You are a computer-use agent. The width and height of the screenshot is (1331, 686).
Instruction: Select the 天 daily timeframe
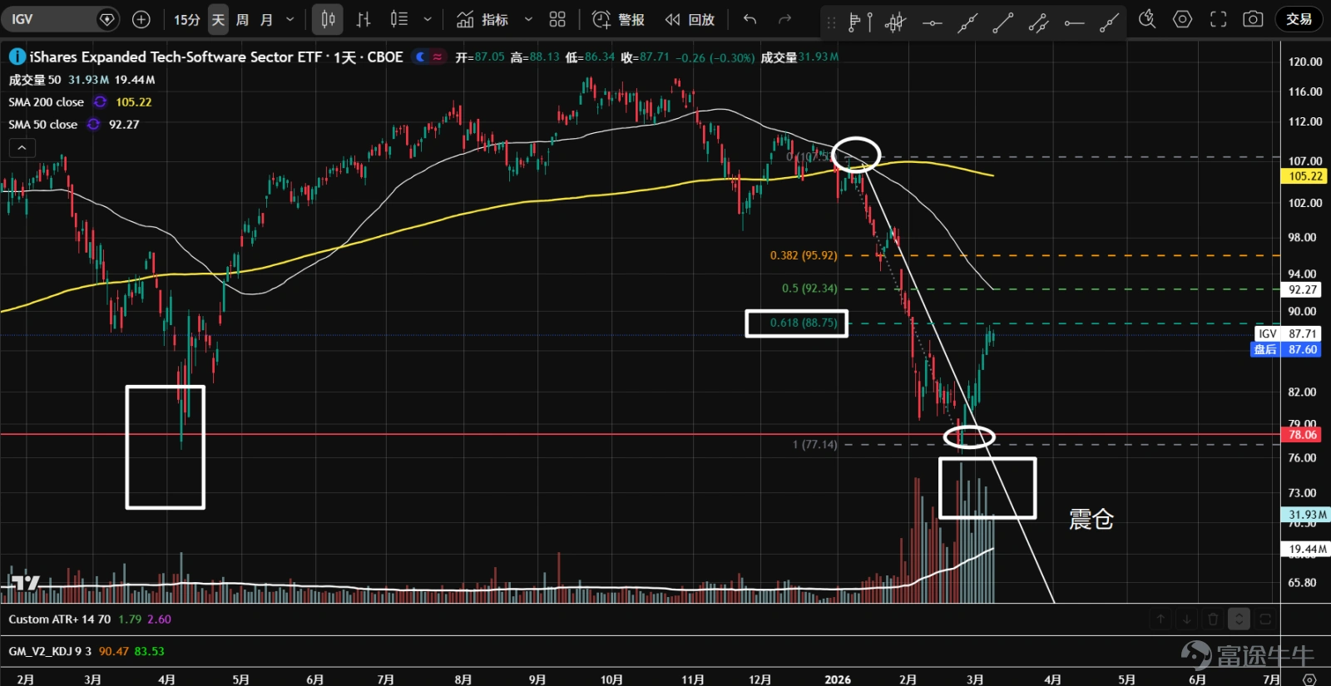[x=218, y=19]
